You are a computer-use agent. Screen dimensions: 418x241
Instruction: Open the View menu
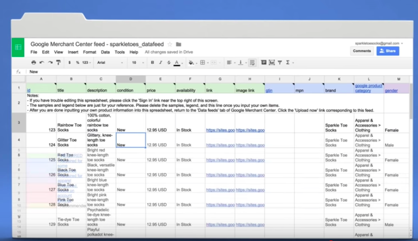pyautogui.click(x=59, y=52)
